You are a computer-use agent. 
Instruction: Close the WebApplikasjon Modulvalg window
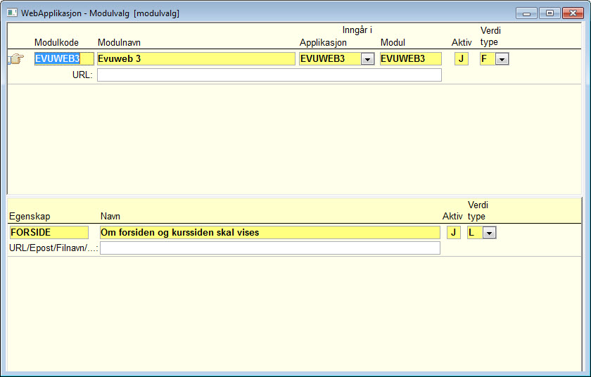(x=573, y=13)
